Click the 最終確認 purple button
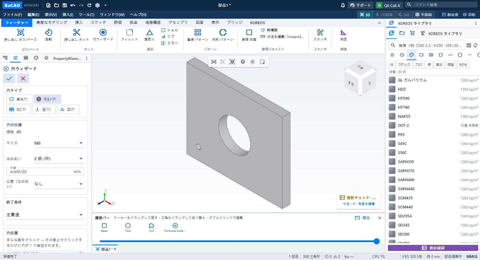This screenshot has height=260, width=480. (433, 248)
